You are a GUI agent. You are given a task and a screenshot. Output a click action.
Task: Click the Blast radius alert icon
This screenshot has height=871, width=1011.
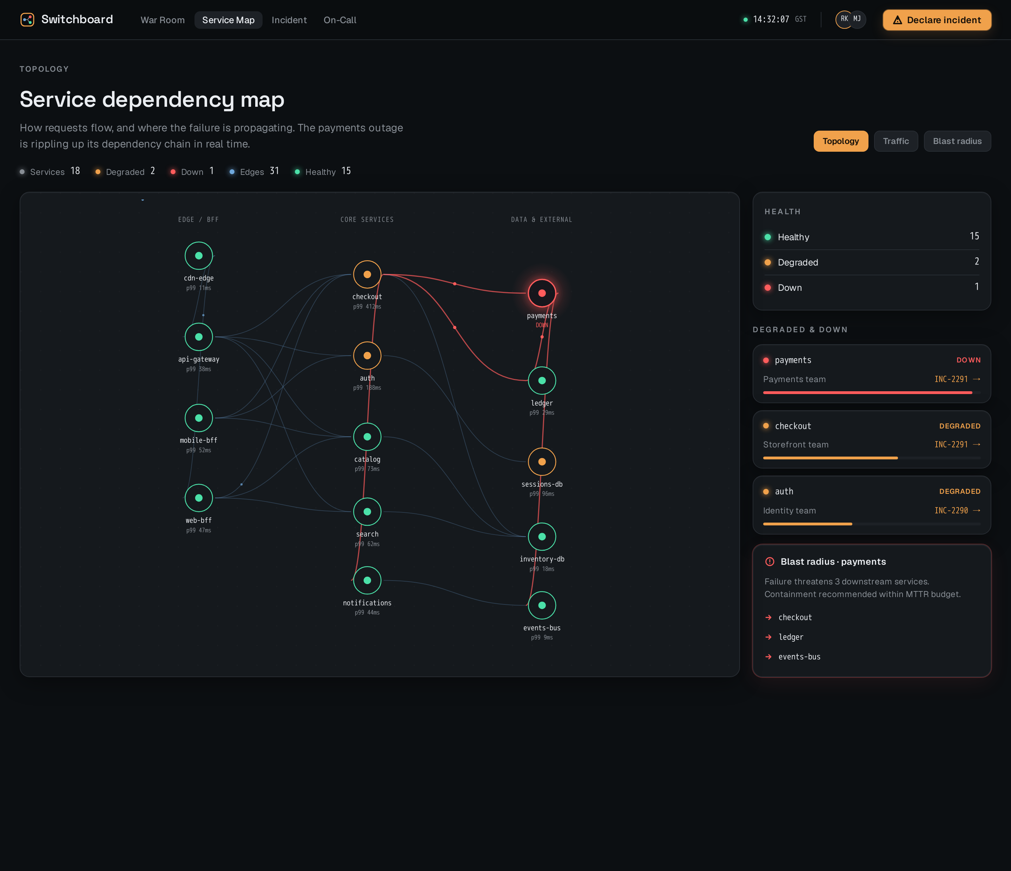(x=769, y=562)
